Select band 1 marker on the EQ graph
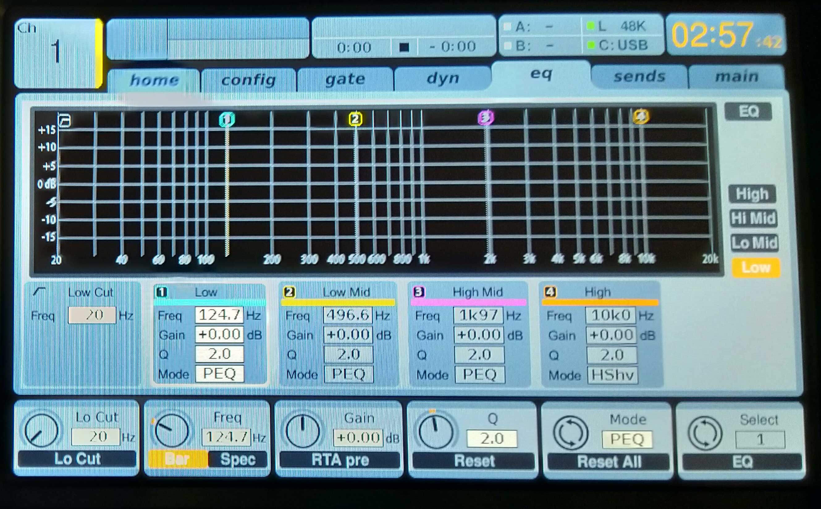This screenshot has width=821, height=509. point(227,119)
